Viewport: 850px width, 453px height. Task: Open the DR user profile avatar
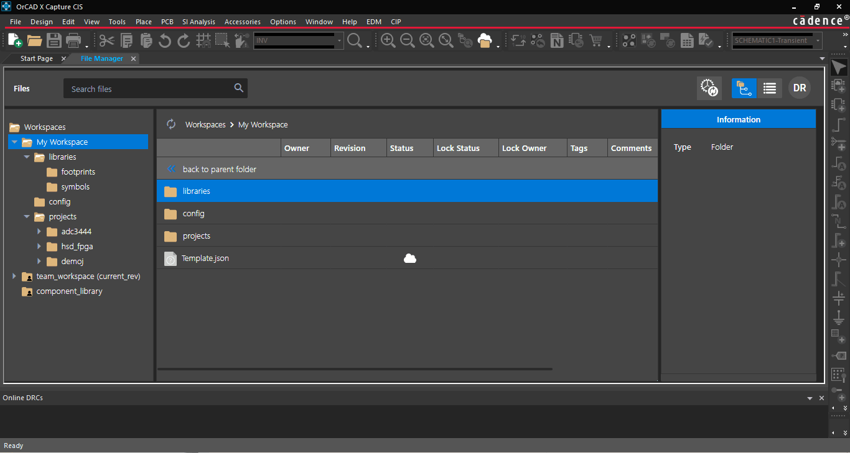click(x=800, y=88)
